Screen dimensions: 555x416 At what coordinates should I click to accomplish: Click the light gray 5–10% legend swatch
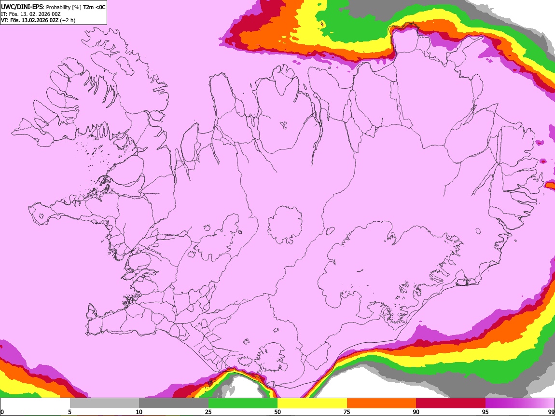click(x=104, y=403)
